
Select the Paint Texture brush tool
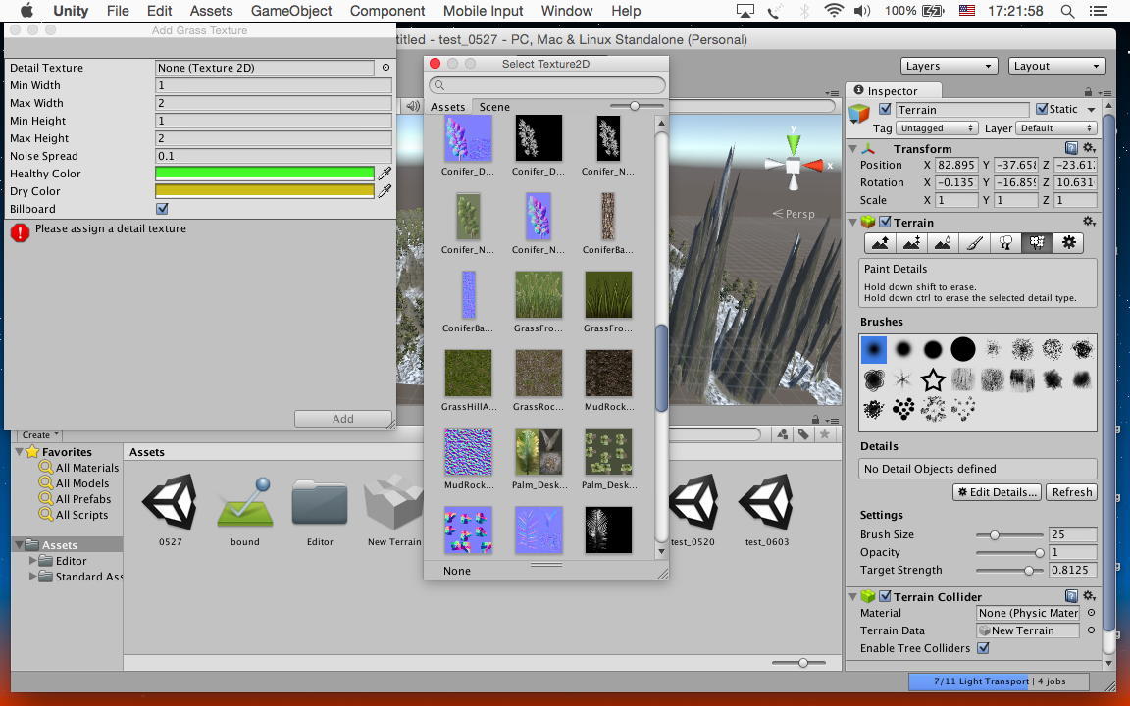point(974,243)
